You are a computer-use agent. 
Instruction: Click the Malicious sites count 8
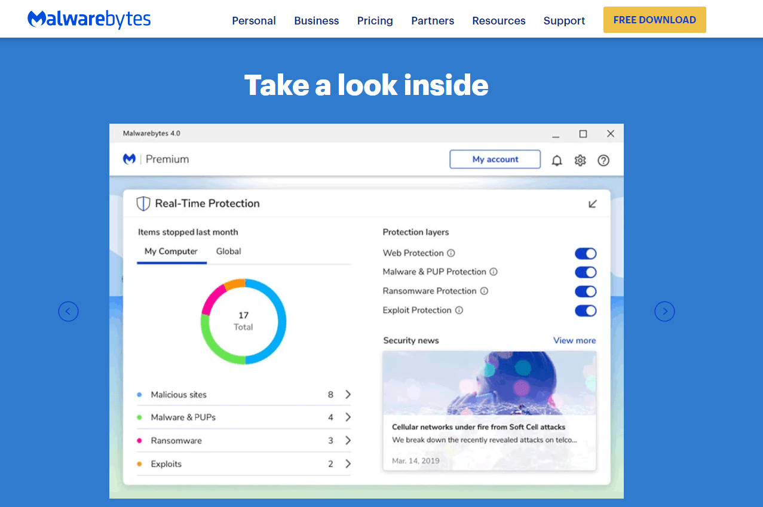[x=330, y=395]
